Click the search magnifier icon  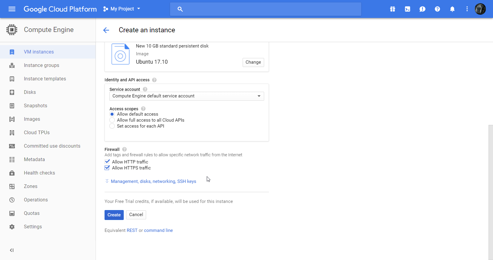point(180,9)
